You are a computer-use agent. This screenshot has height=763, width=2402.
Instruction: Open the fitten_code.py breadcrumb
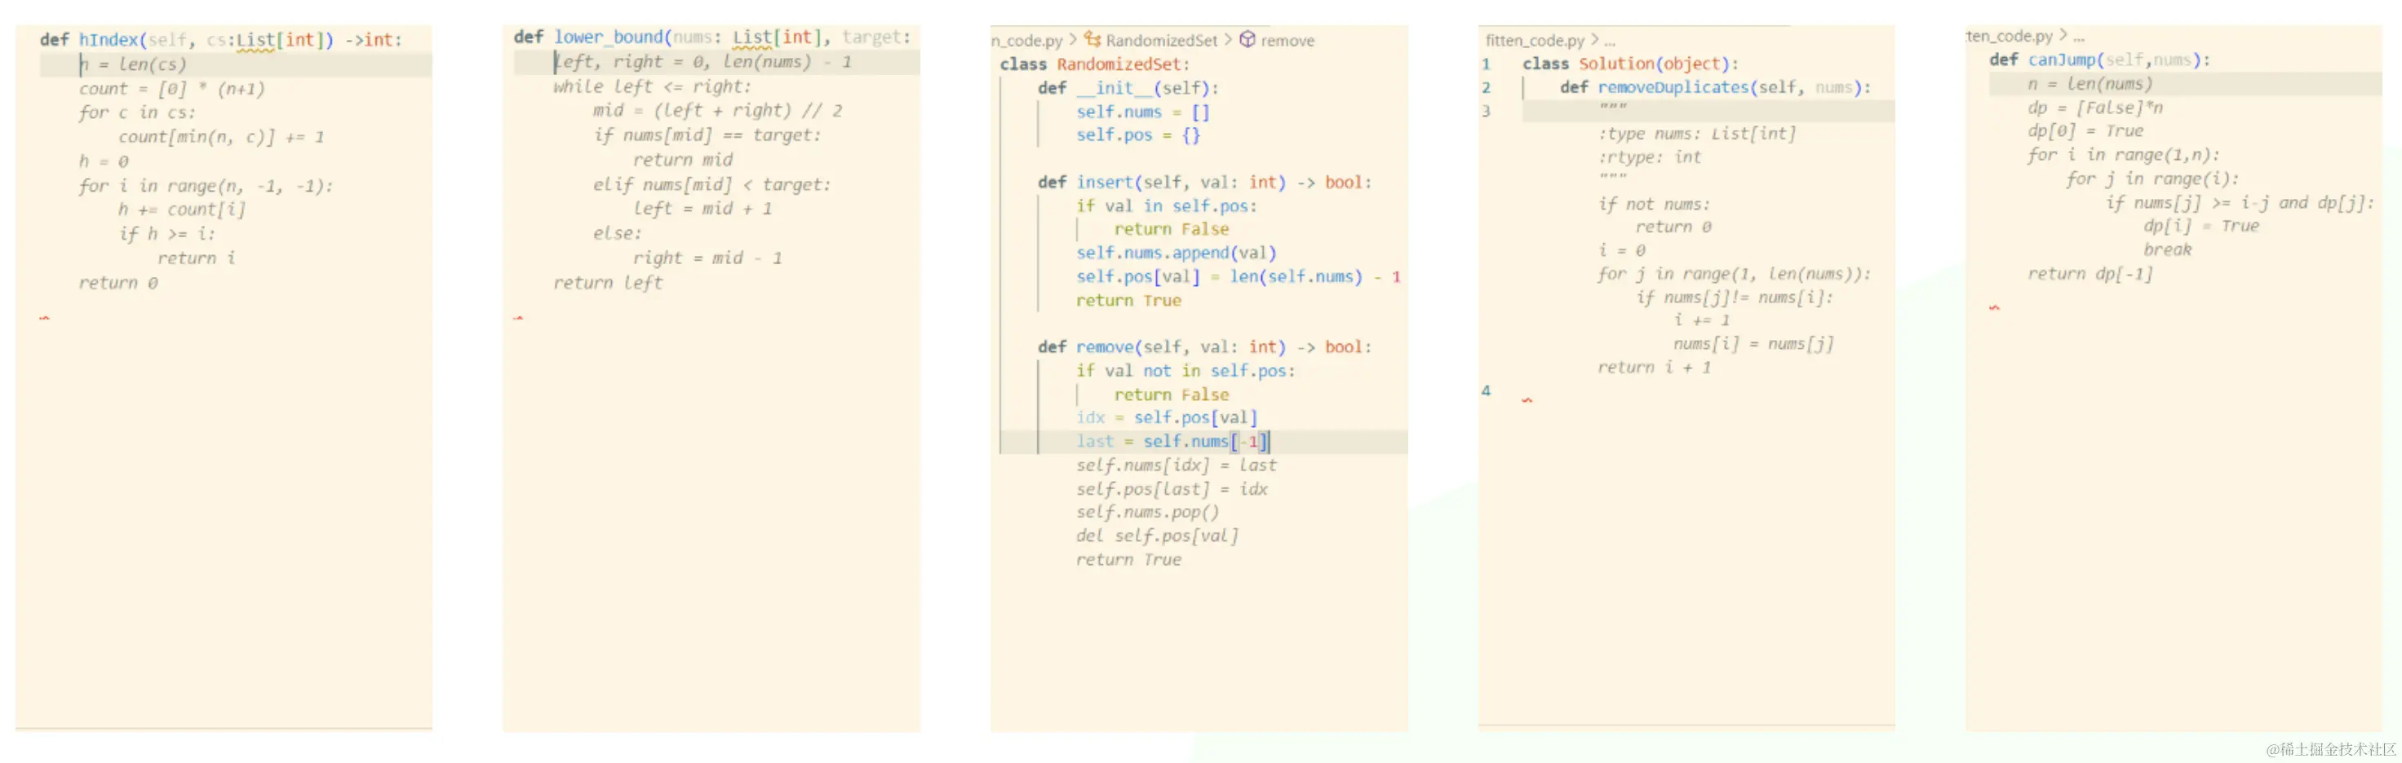point(1534,40)
